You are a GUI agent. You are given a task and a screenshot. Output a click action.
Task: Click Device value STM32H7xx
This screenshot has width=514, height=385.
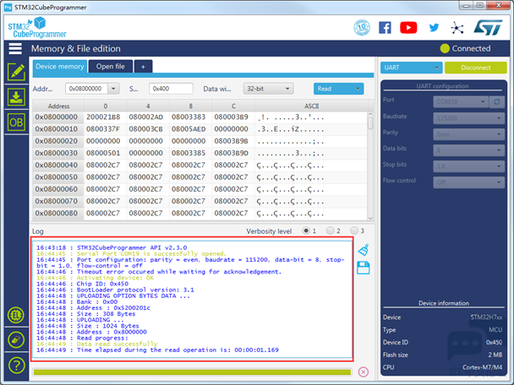click(486, 317)
